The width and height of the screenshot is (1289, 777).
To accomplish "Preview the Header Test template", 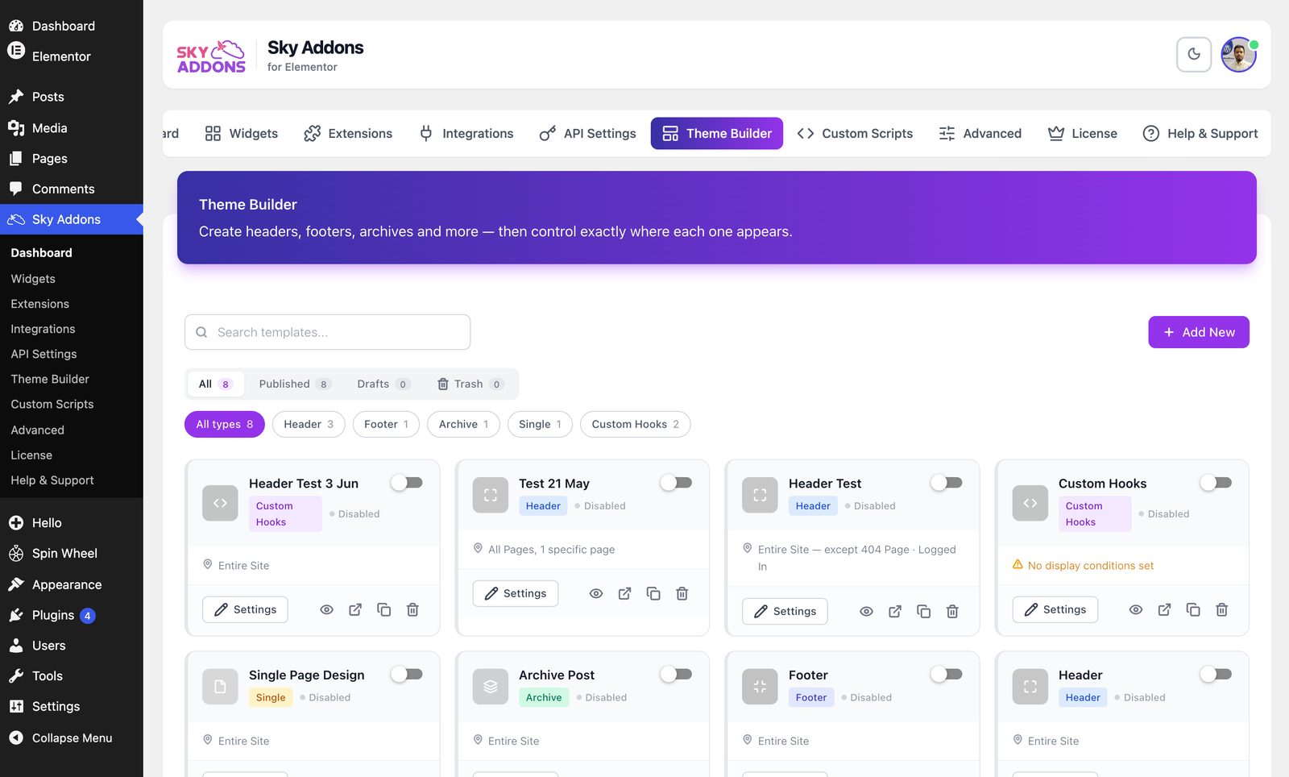I will tap(866, 612).
